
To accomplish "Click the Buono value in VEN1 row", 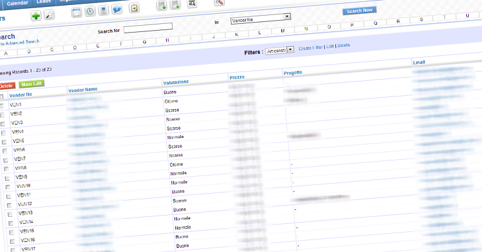I will (170, 92).
